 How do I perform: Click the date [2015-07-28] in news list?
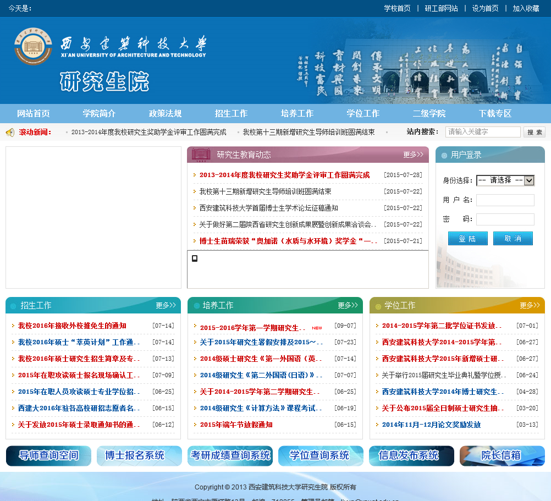[x=403, y=175]
